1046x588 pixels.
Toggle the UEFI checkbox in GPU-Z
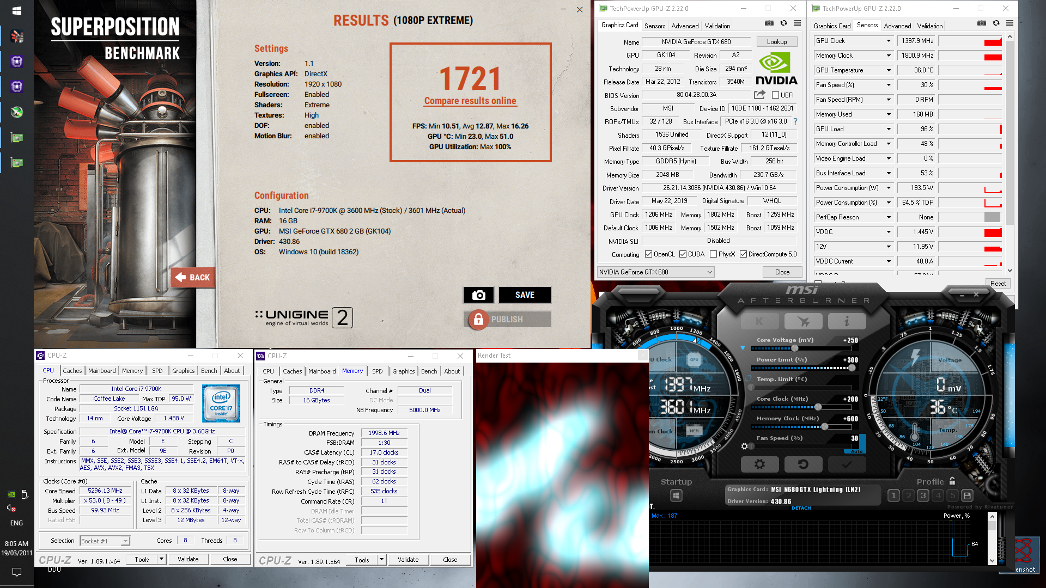[775, 95]
